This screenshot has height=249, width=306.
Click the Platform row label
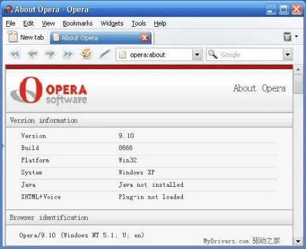point(35,160)
